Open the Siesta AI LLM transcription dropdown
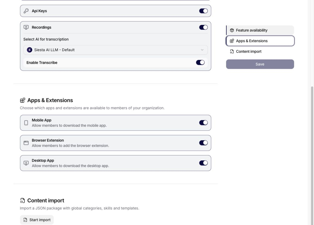 pyautogui.click(x=115, y=50)
